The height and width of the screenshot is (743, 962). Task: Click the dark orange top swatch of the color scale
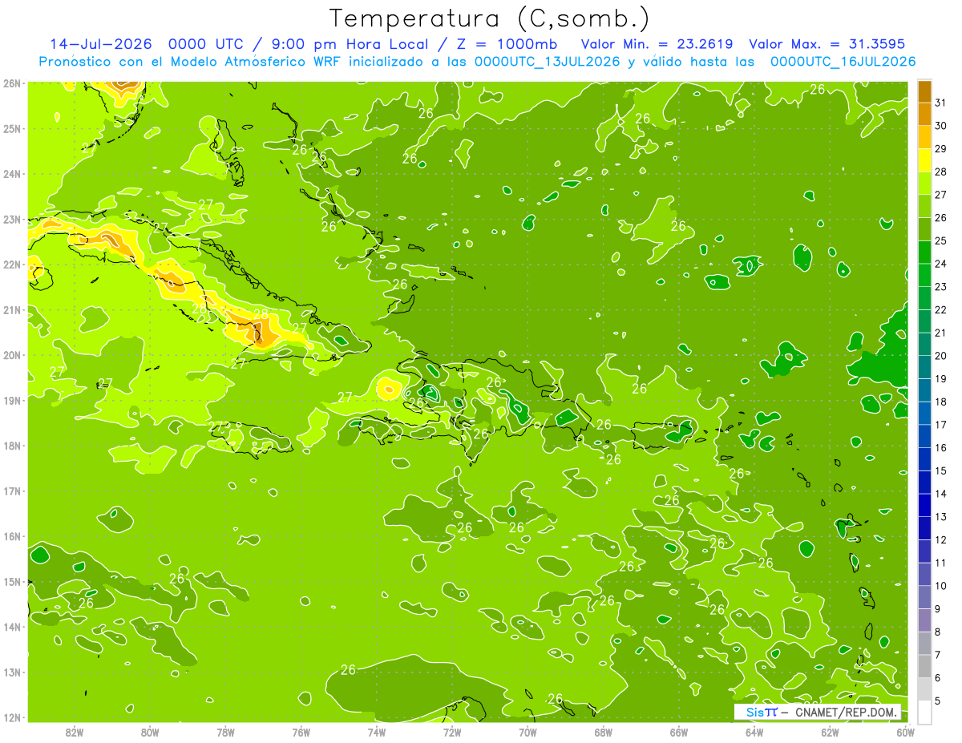[x=924, y=91]
